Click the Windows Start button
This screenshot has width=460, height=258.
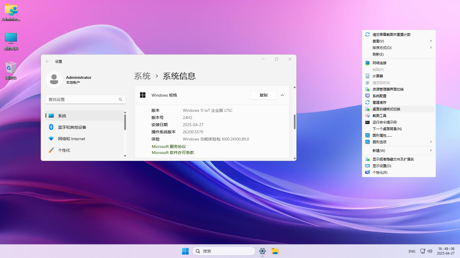(185, 251)
